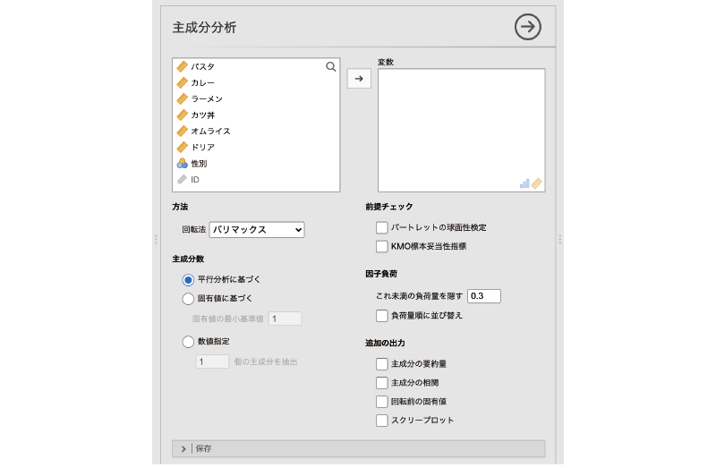Click the ruler icon beside パスタ
This screenshot has height=468, width=716.
click(183, 66)
